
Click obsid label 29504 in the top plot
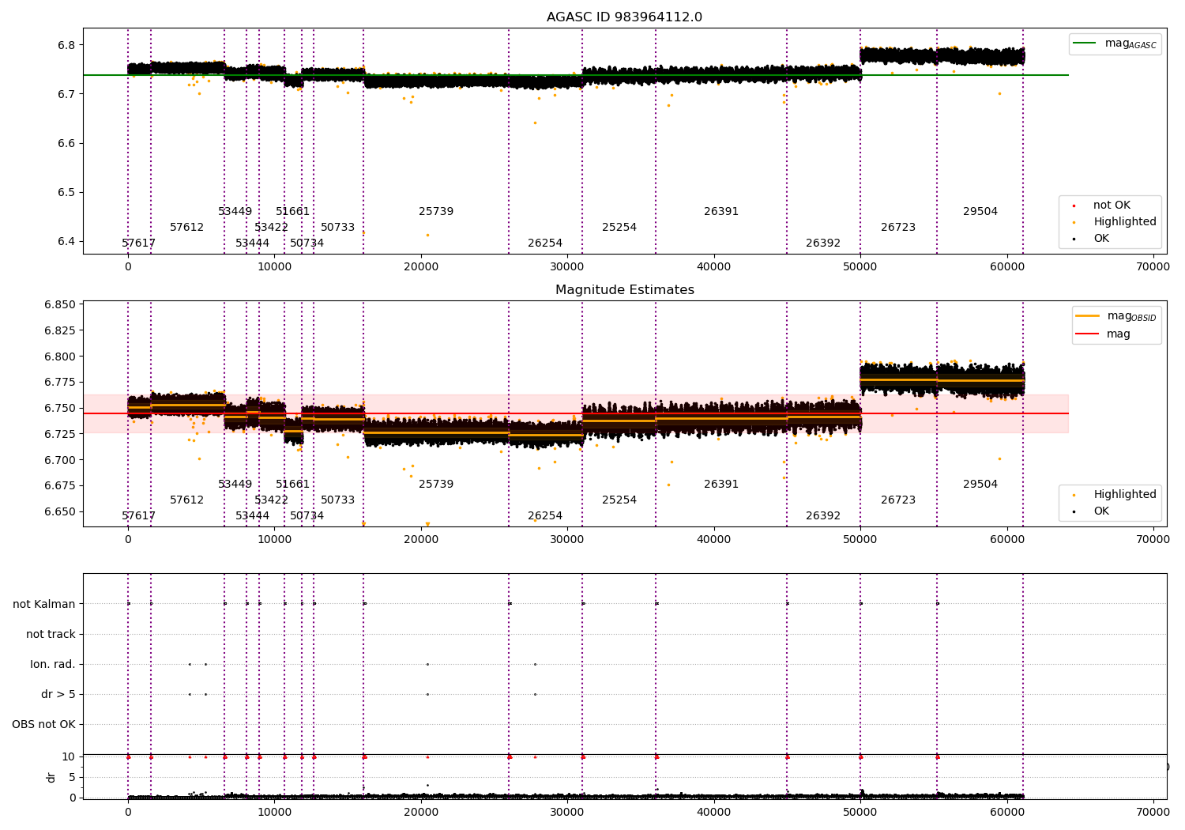click(980, 212)
